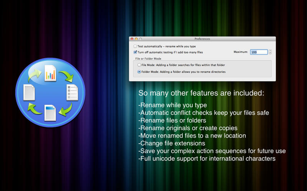Select the Folder Mode radio button
This screenshot has height=191, width=307.
pyautogui.click(x=139, y=71)
